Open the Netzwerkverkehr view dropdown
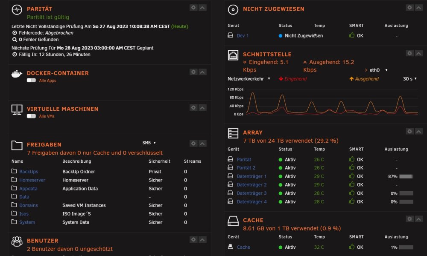The height and width of the screenshot is (256, 427). click(249, 79)
